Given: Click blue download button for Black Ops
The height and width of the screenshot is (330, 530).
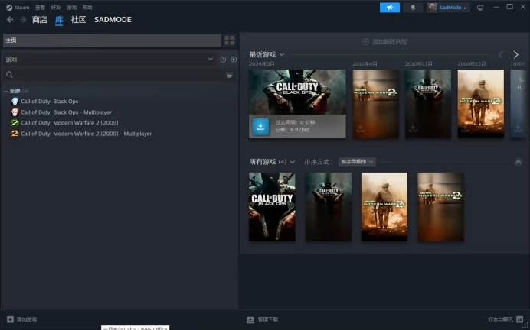Looking at the screenshot, I should [260, 126].
